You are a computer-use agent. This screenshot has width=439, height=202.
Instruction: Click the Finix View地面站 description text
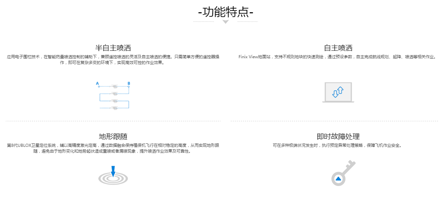pos(337,57)
